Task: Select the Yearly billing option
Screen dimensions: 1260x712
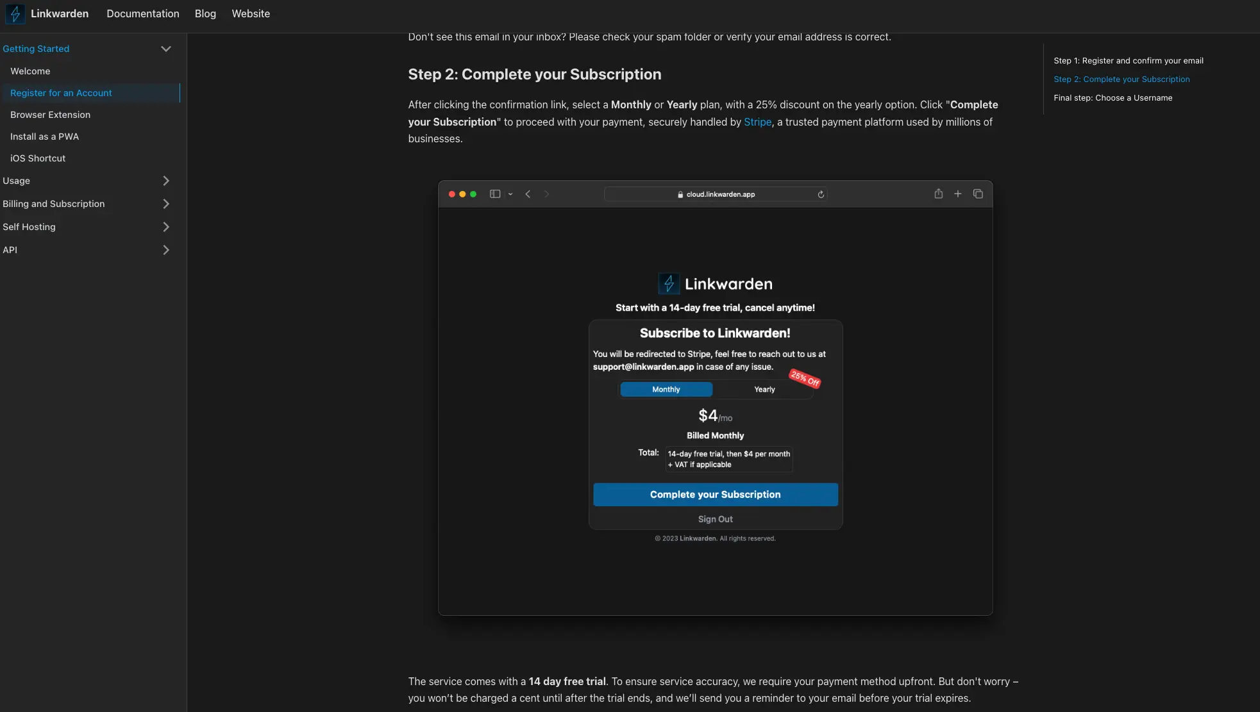Action: pyautogui.click(x=764, y=389)
